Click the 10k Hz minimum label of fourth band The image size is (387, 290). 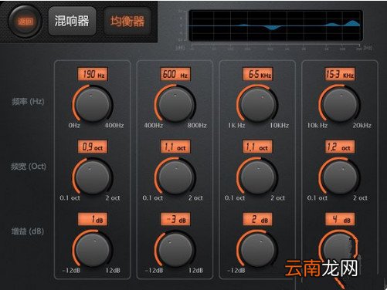[x=317, y=126]
